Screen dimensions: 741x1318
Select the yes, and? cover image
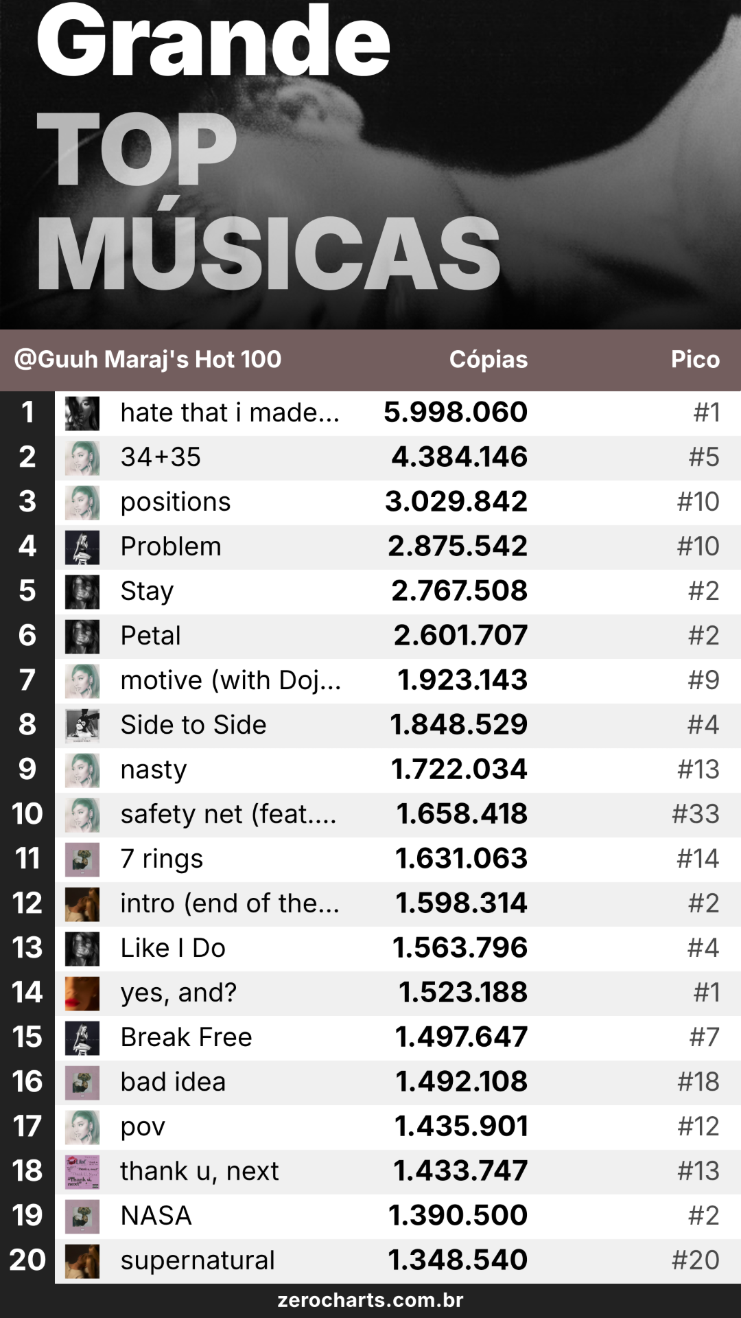point(82,993)
